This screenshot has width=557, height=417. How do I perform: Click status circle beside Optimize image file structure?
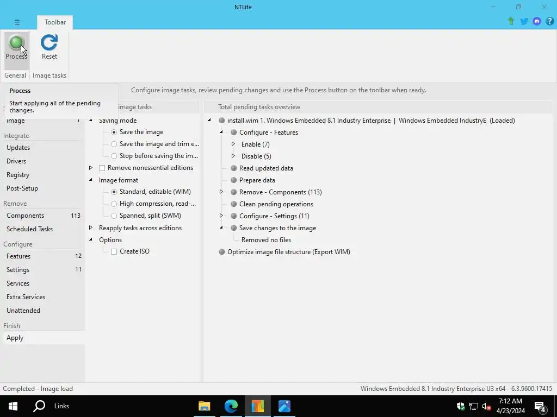pyautogui.click(x=222, y=252)
